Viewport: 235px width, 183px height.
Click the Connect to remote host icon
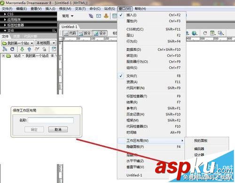(x=5, y=49)
